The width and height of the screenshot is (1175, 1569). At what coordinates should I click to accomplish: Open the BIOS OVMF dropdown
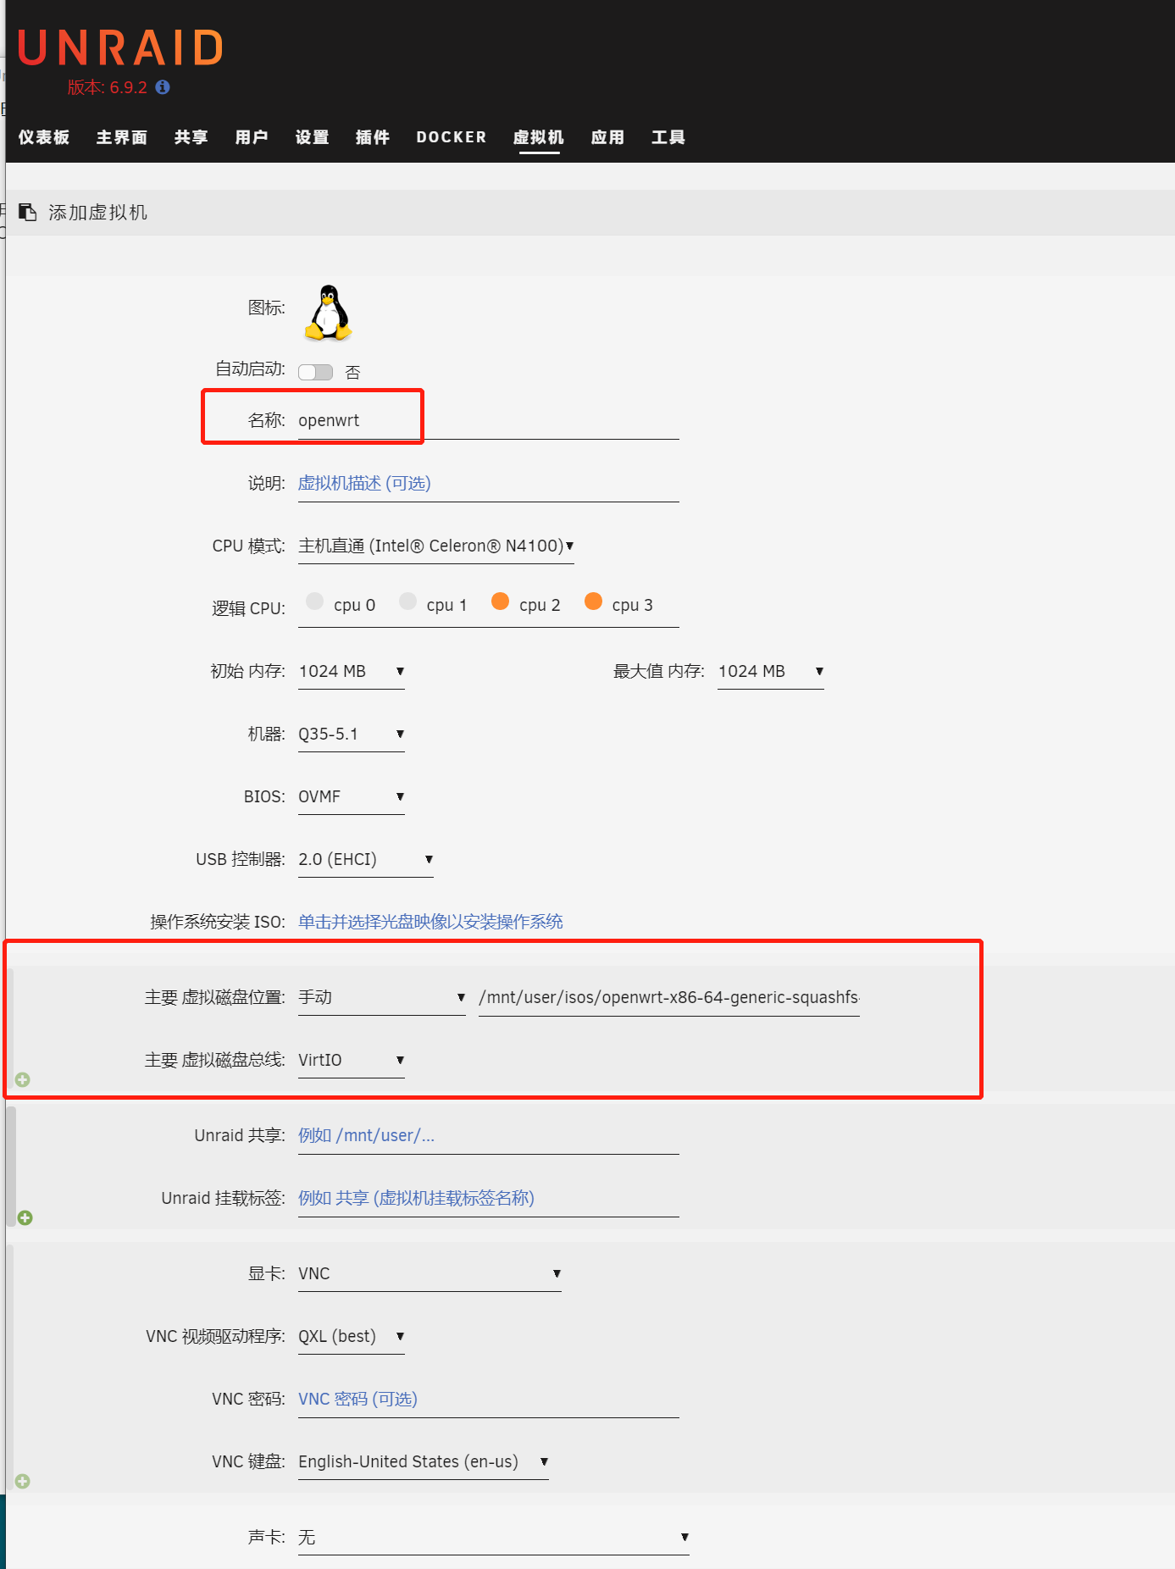[x=352, y=797]
